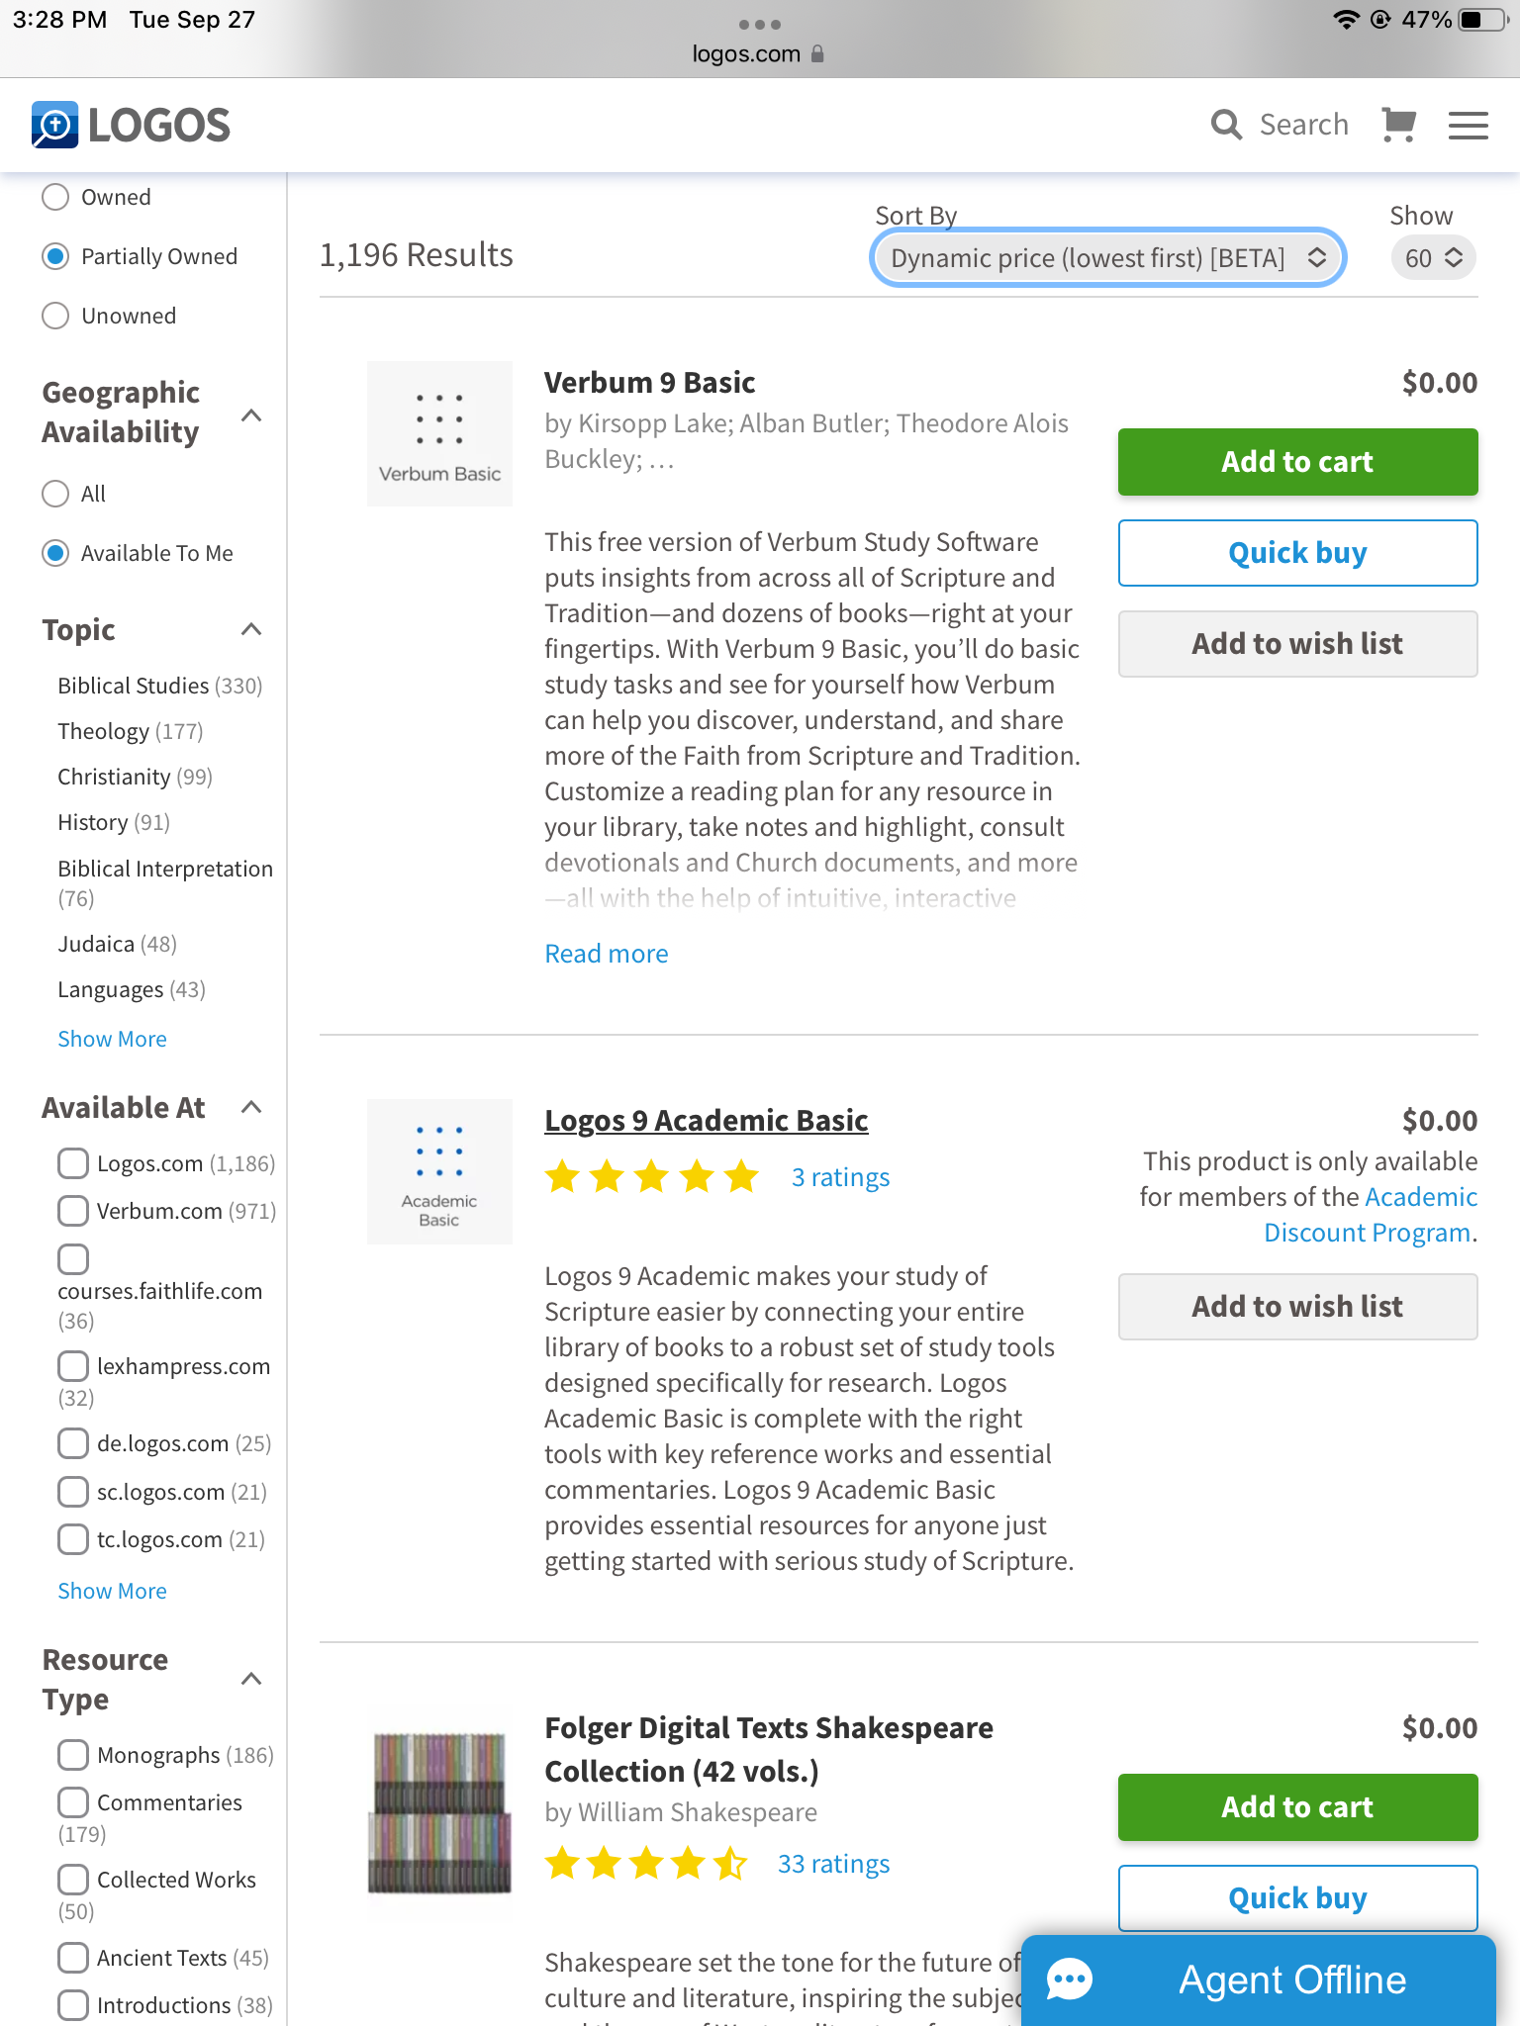Click the five-star rating for Logos 9 Academic Basic
Image resolution: width=1520 pixels, height=2026 pixels.
click(651, 1177)
